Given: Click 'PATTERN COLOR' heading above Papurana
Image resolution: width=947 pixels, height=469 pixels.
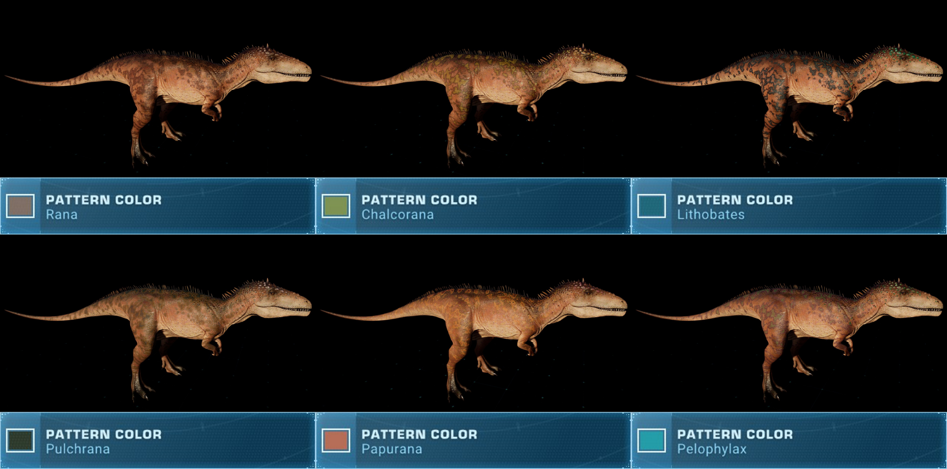Looking at the screenshot, I should pyautogui.click(x=419, y=434).
